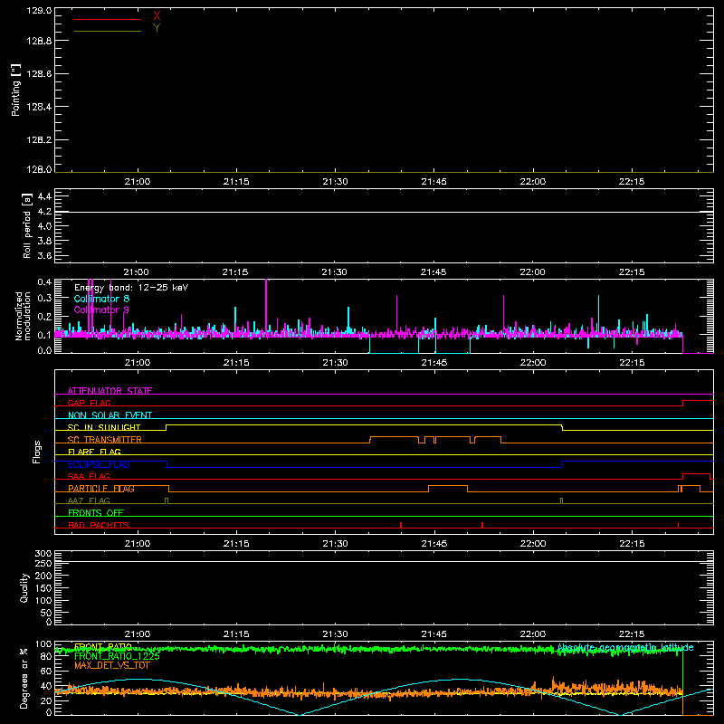
Task: Click the 21:30 time label under Roll period plot
Action: (334, 272)
